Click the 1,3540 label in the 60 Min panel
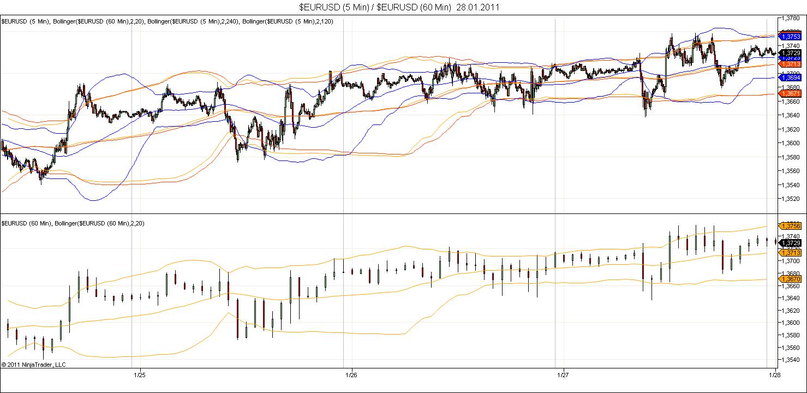Image resolution: width=807 pixels, height=393 pixels. (x=792, y=360)
